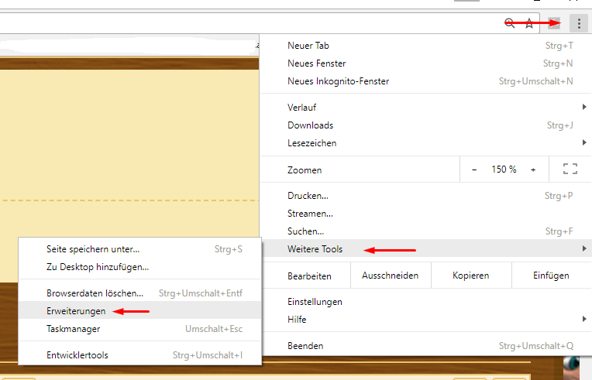Open Einstellungen from the menu
The width and height of the screenshot is (592, 380).
point(315,302)
